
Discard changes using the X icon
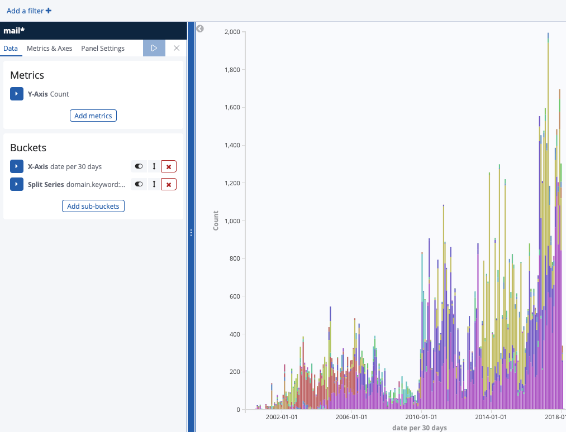(x=177, y=48)
